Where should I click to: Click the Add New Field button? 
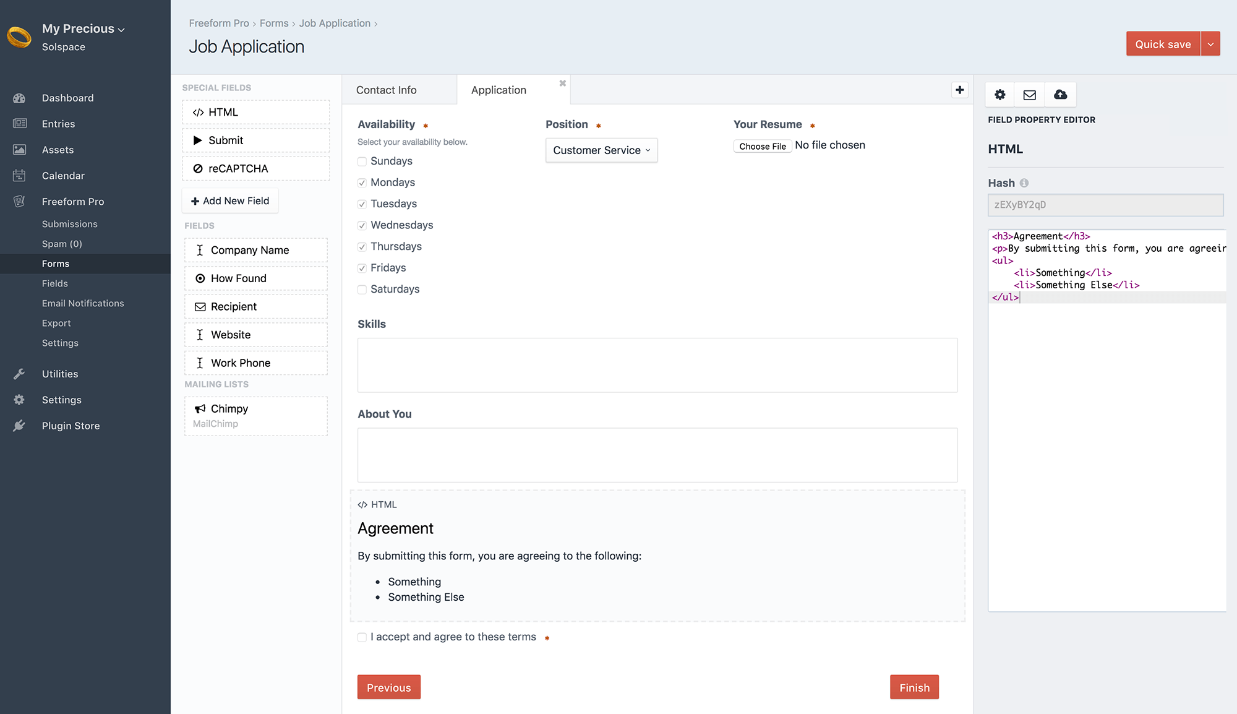(x=229, y=200)
